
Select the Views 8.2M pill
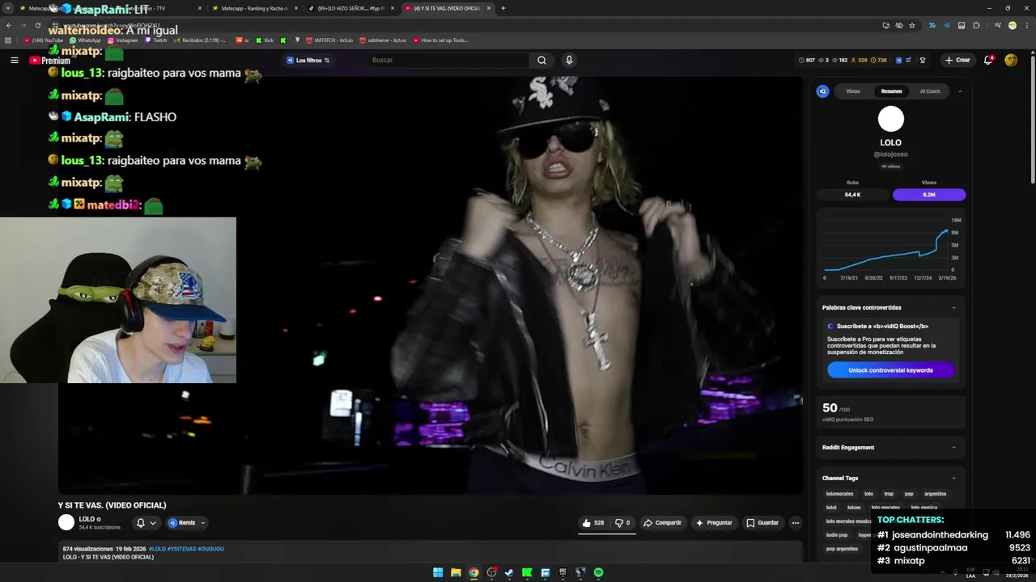(x=929, y=195)
